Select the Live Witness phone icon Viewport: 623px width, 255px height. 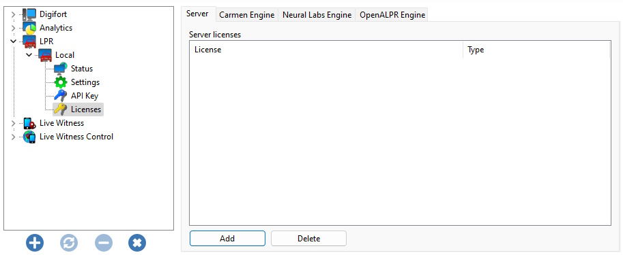29,124
